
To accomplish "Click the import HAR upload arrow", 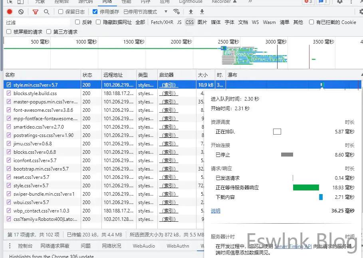I will coord(190,12).
